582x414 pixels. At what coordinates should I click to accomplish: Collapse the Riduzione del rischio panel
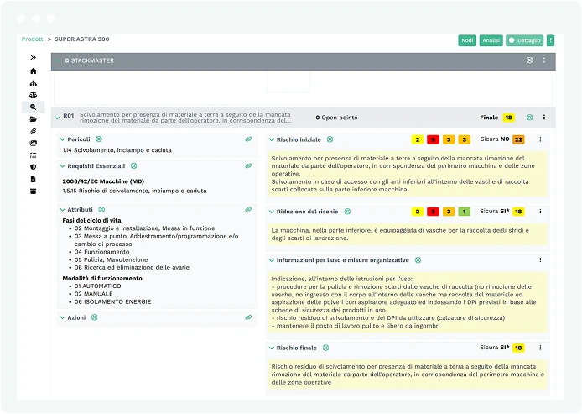click(272, 212)
